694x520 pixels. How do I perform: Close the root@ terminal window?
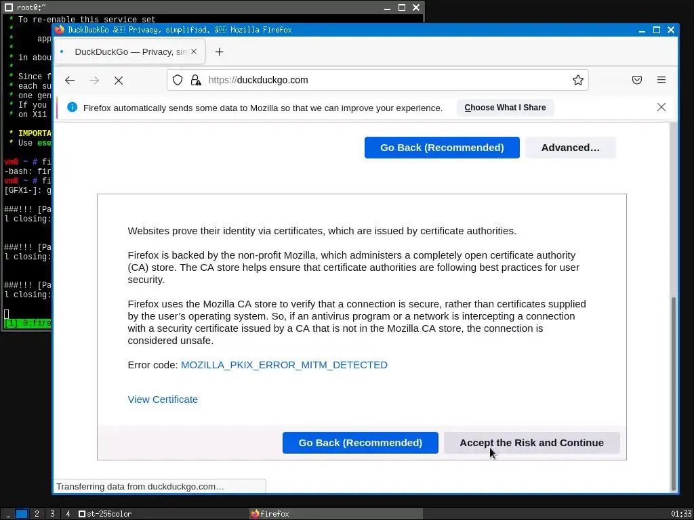[416, 7]
